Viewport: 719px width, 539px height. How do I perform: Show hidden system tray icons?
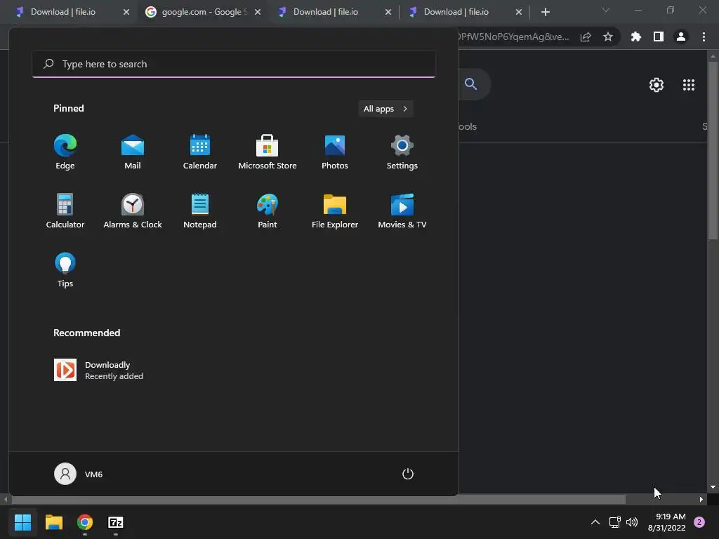click(x=595, y=522)
